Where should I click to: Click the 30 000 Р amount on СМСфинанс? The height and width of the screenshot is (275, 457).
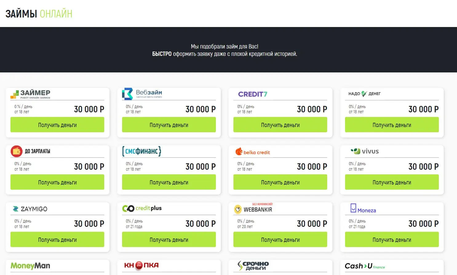pos(201,167)
